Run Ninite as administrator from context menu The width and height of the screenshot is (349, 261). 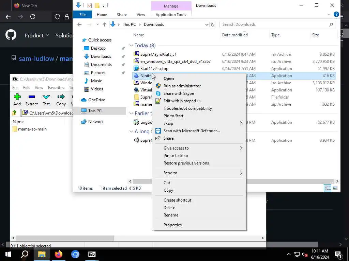(182, 86)
